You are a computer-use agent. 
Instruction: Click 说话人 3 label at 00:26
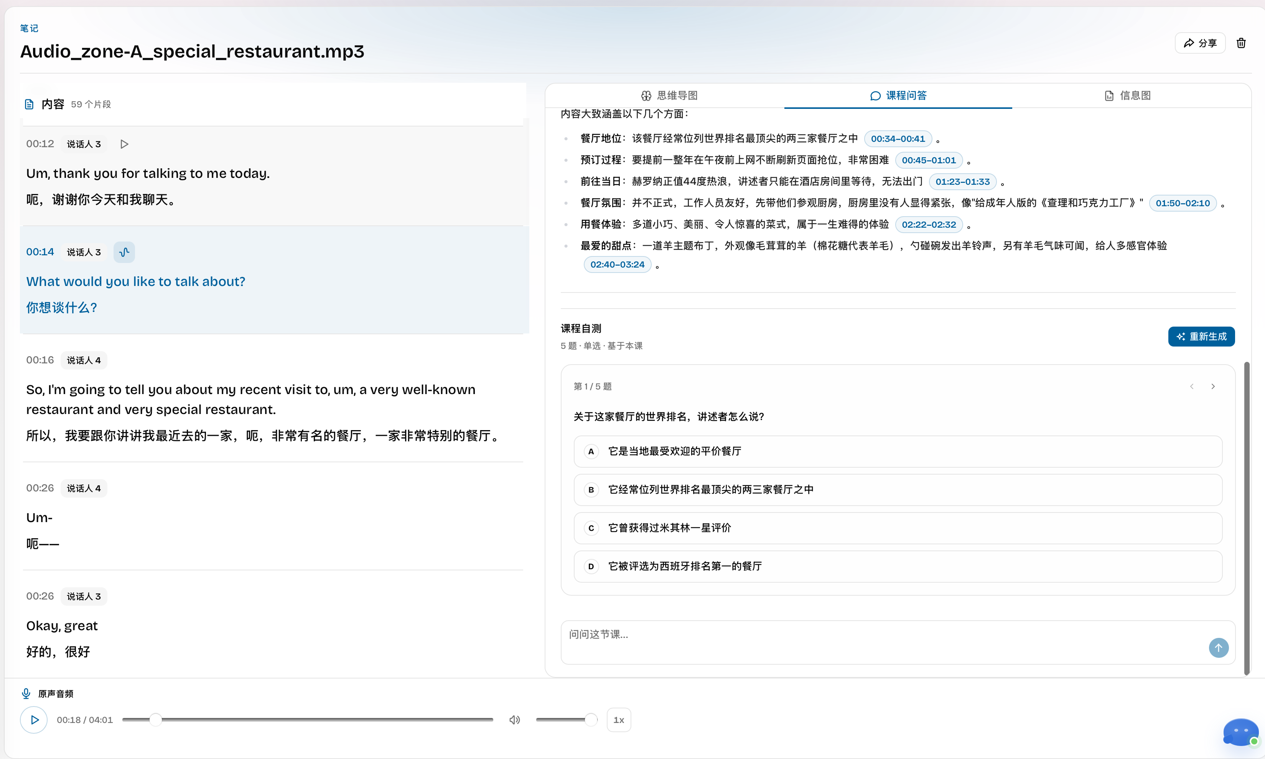pyautogui.click(x=84, y=596)
